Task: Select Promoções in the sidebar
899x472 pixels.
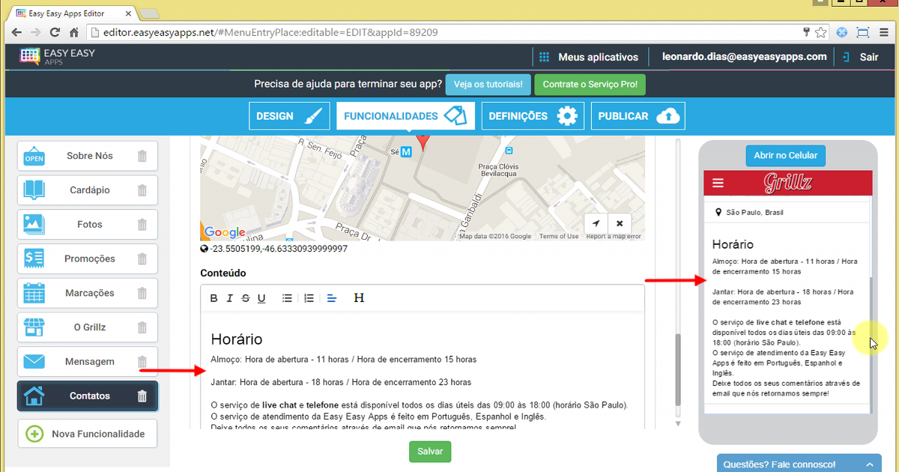Action: [x=89, y=259]
